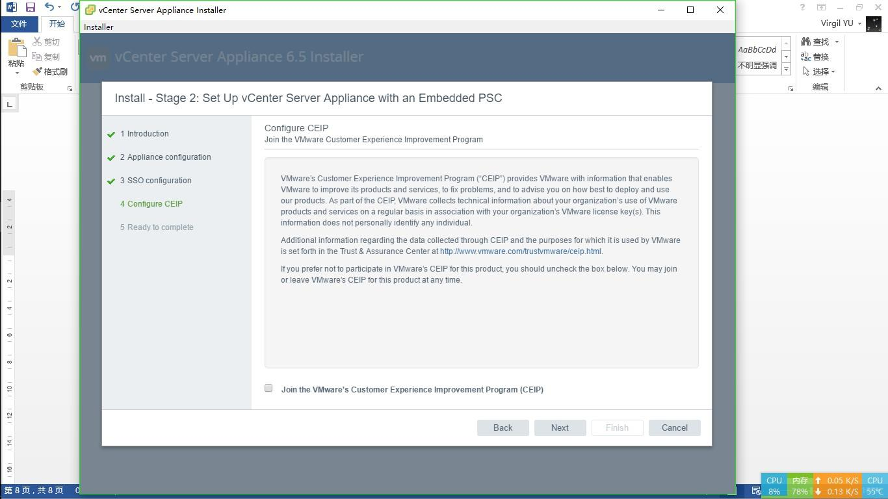Click the 格式刷 format painter icon
Image resolution: width=888 pixels, height=499 pixels.
pos(38,71)
